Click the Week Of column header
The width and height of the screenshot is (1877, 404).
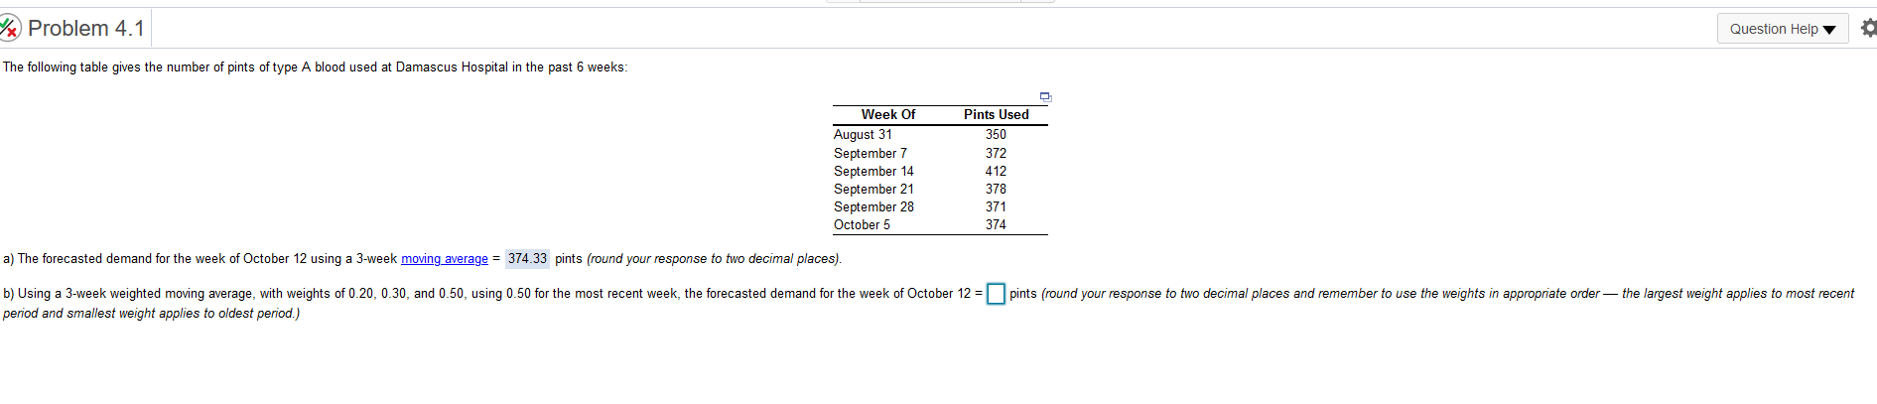[887, 115]
